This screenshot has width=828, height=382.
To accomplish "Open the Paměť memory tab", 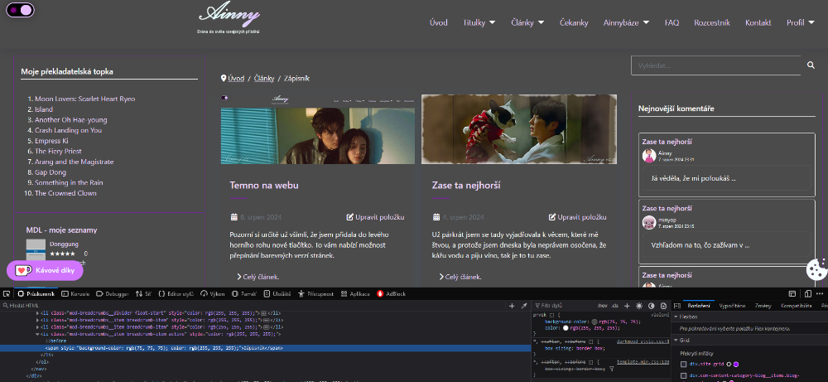I will pyautogui.click(x=244, y=294).
